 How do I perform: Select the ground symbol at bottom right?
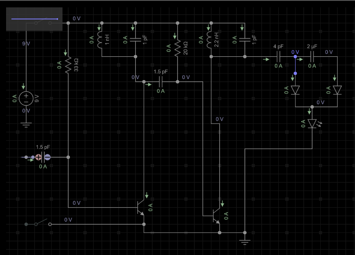click(x=245, y=242)
